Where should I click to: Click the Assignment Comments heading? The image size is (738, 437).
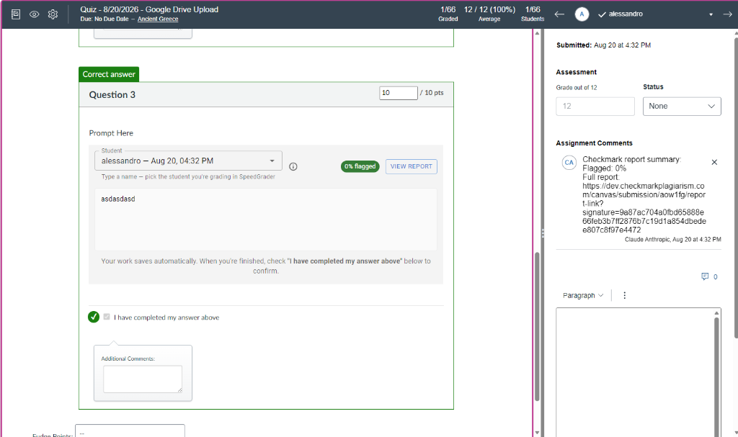pyautogui.click(x=594, y=143)
